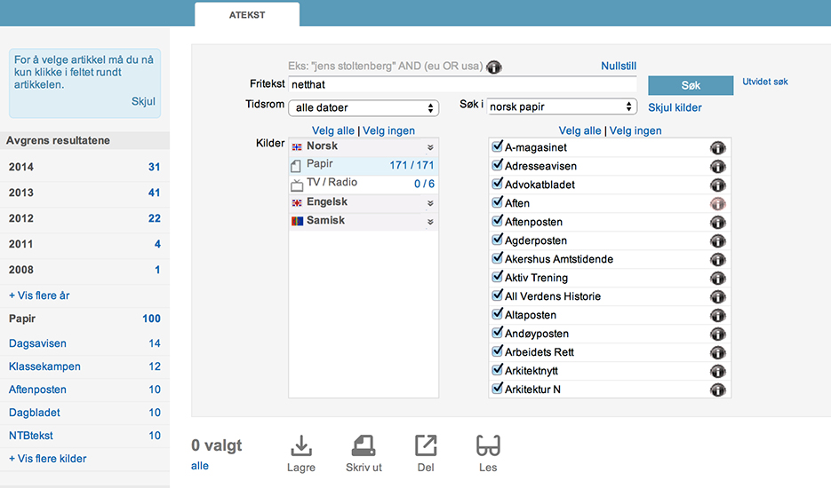Uncheck the Adresseavisen source checkbox
The width and height of the screenshot is (831, 488).
coord(498,166)
